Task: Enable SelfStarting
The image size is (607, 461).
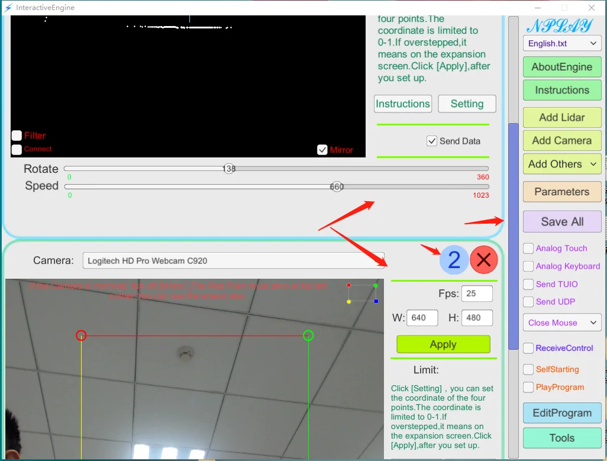Action: (528, 369)
